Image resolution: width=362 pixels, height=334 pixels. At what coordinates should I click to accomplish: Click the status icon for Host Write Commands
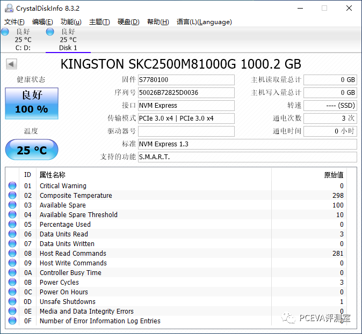(12, 263)
